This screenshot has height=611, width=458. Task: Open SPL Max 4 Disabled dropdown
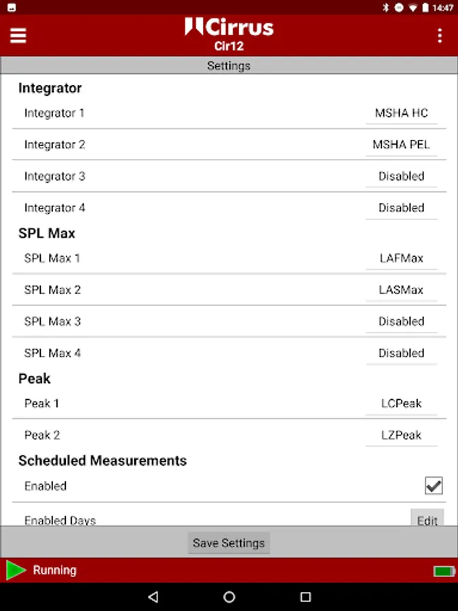(401, 353)
